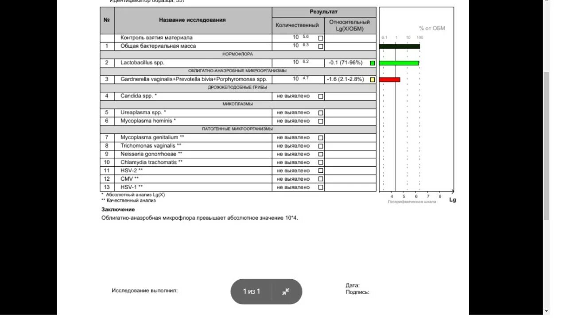Select 'Lactobacillus spp.' row name
This screenshot has height=319, width=567.
click(142, 63)
